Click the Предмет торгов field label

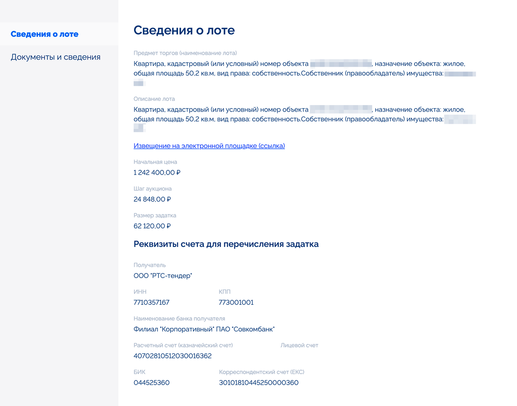tap(185, 53)
